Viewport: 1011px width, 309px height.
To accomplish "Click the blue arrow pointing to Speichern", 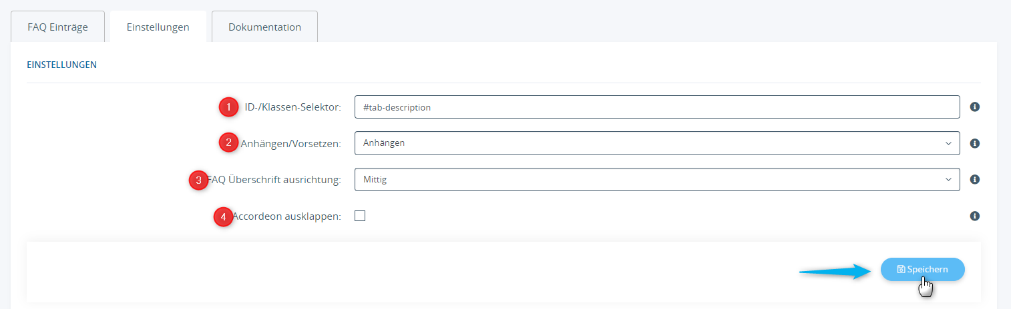I will pyautogui.click(x=835, y=270).
